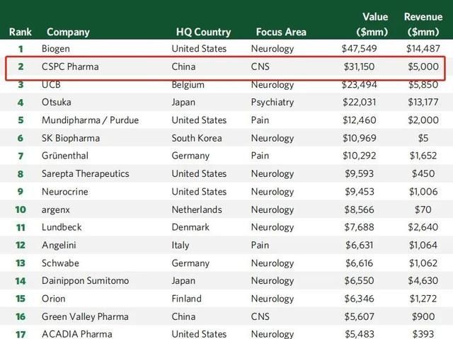The height and width of the screenshot is (339, 453).
Task: Click Mundipharma / Purdue row name
Action: point(90,120)
